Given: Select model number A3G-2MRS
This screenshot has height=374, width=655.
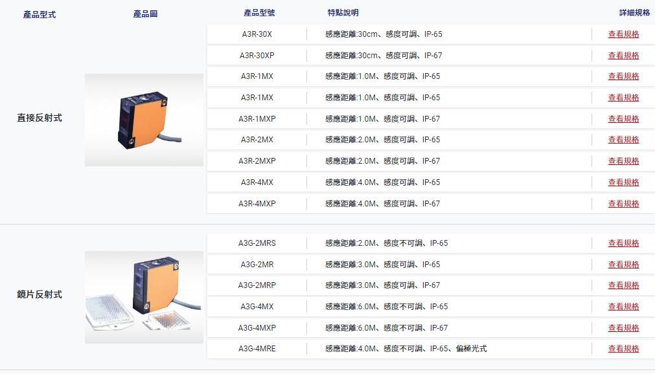Looking at the screenshot, I should 257,243.
